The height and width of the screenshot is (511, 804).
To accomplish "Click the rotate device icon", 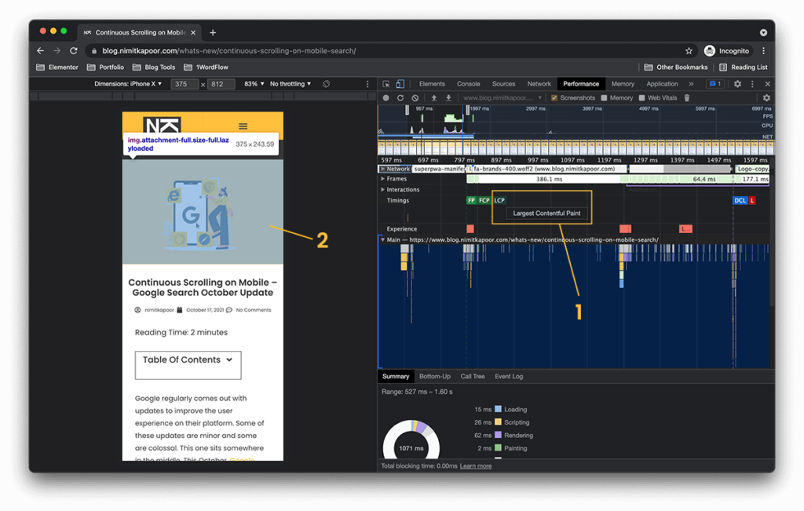I will [326, 84].
